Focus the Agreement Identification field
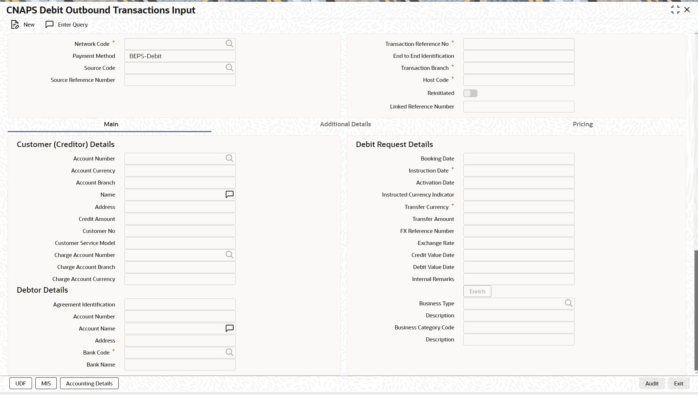This screenshot has width=698, height=396. [180, 305]
